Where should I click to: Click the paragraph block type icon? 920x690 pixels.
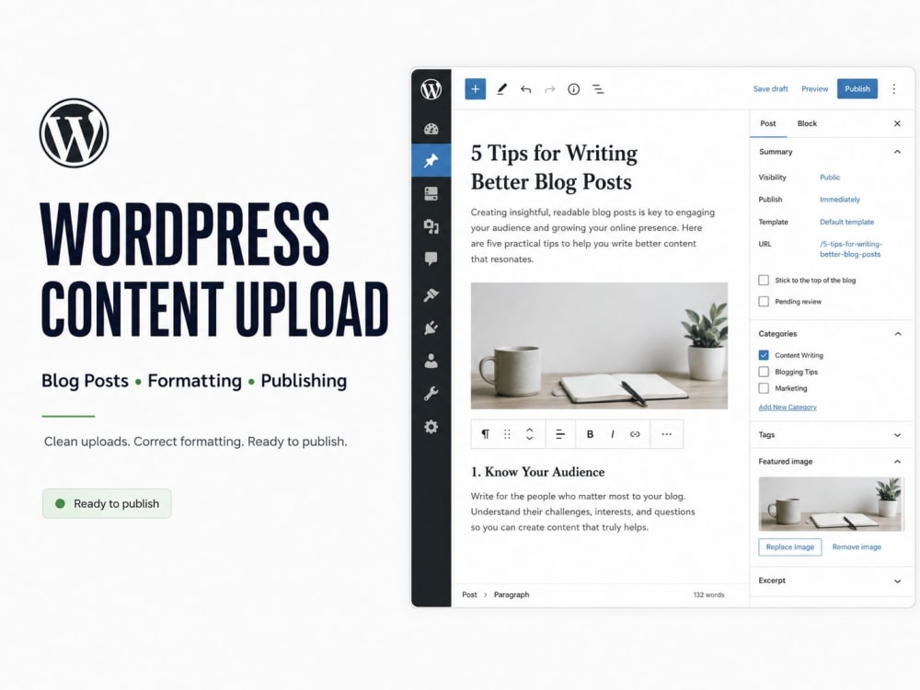(485, 434)
